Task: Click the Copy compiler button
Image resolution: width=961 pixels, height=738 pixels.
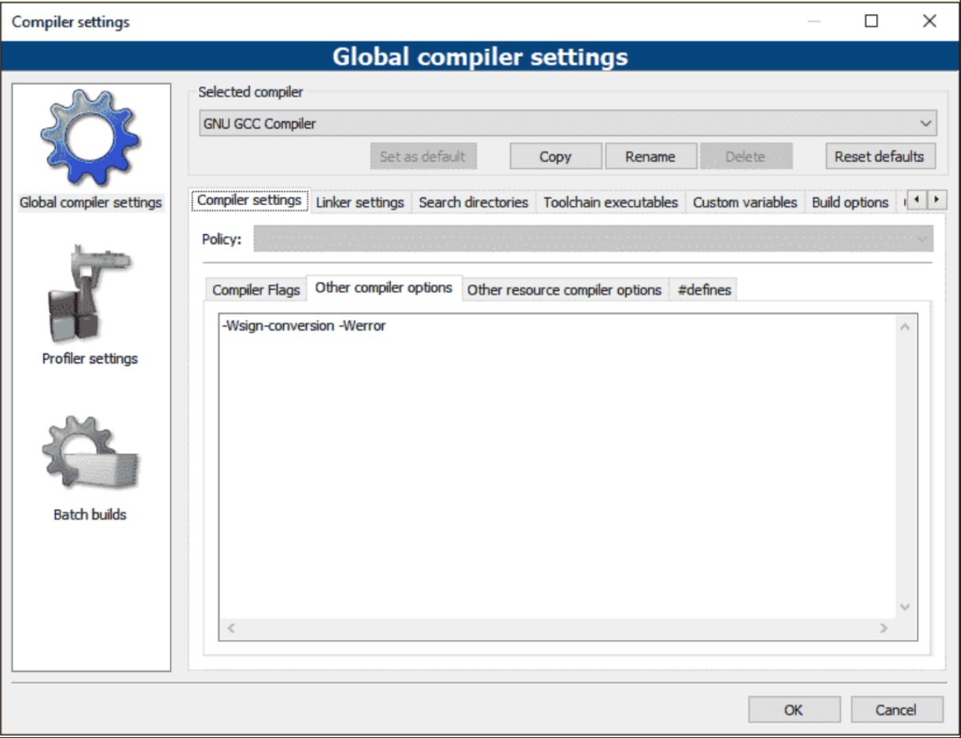Action: (555, 156)
